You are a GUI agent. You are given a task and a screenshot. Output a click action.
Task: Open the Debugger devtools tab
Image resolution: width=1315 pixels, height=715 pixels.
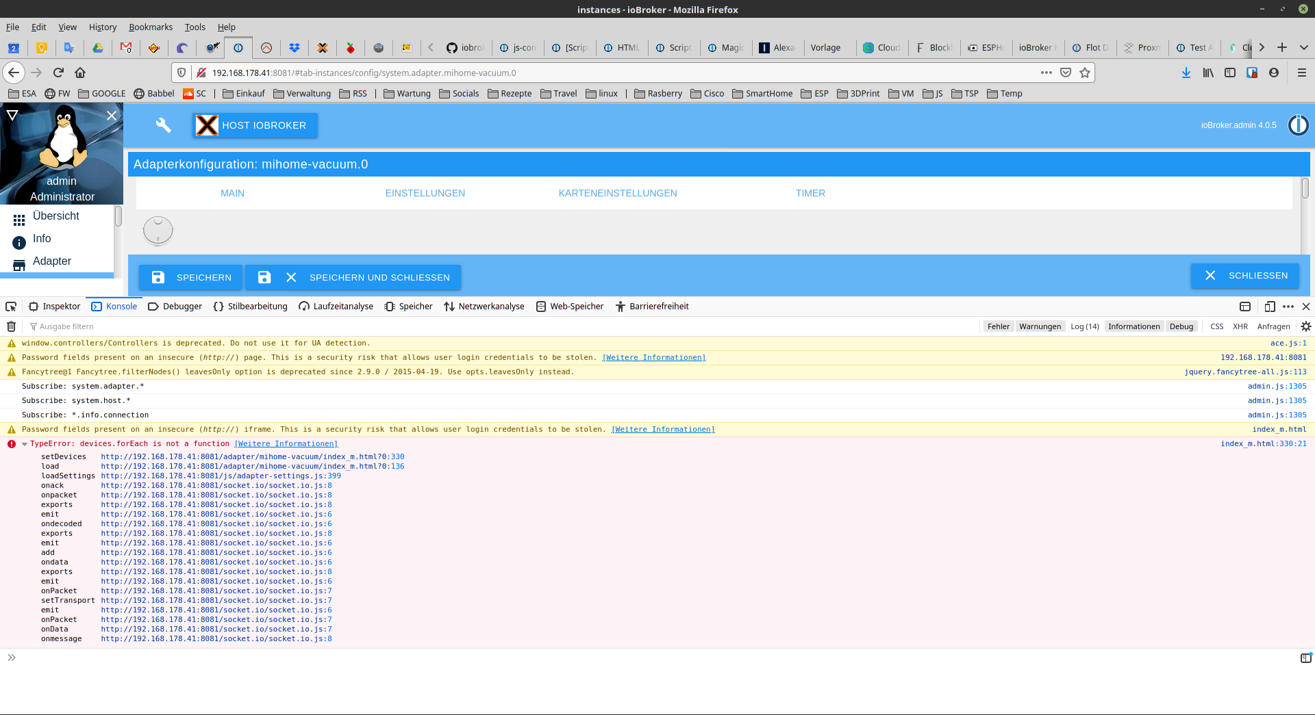[x=175, y=307]
